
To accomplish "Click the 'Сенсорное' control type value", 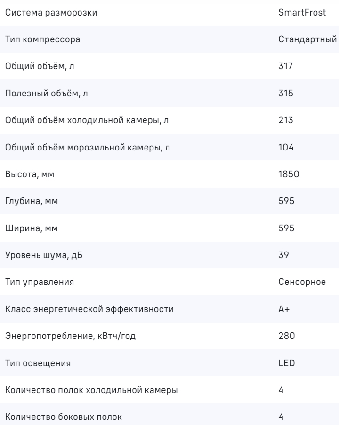I will point(302,282).
